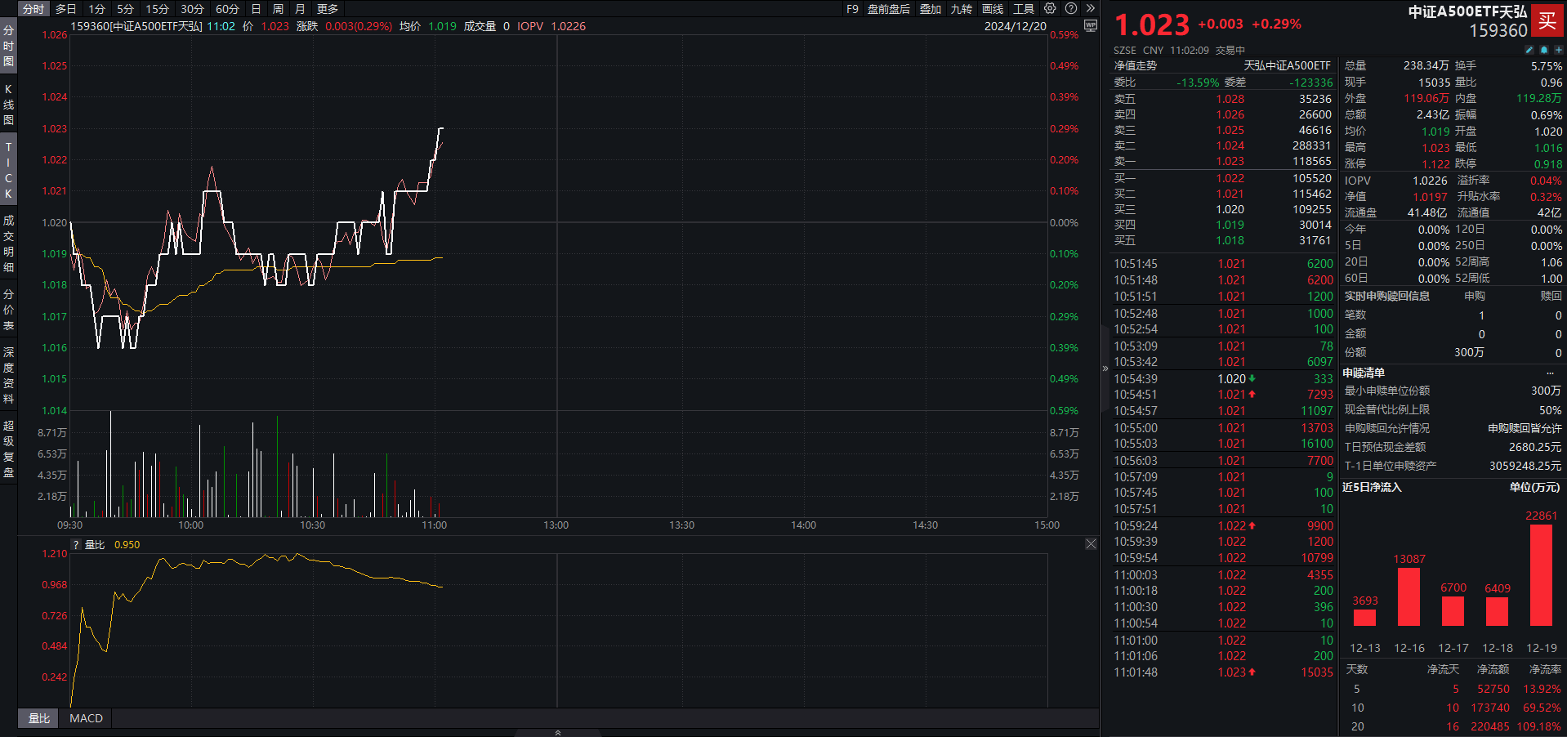The width and height of the screenshot is (1567, 737).
Task: Click the WP icon beside the date
Action: click(1090, 25)
